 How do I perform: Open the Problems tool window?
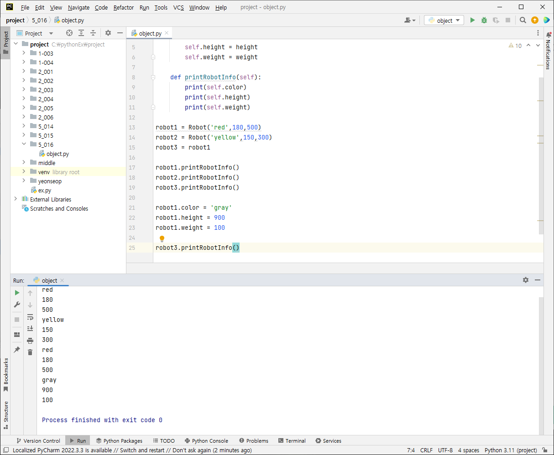(x=253, y=441)
